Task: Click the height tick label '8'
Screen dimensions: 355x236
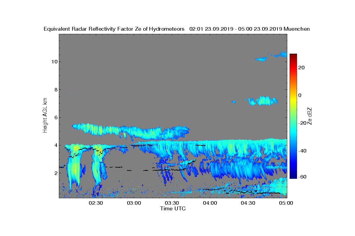Action: (56, 90)
